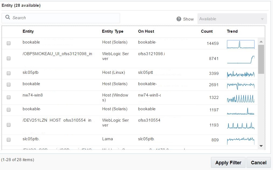Click the entity name /DEV251LZN HOST ofss310554 in

click(x=57, y=120)
